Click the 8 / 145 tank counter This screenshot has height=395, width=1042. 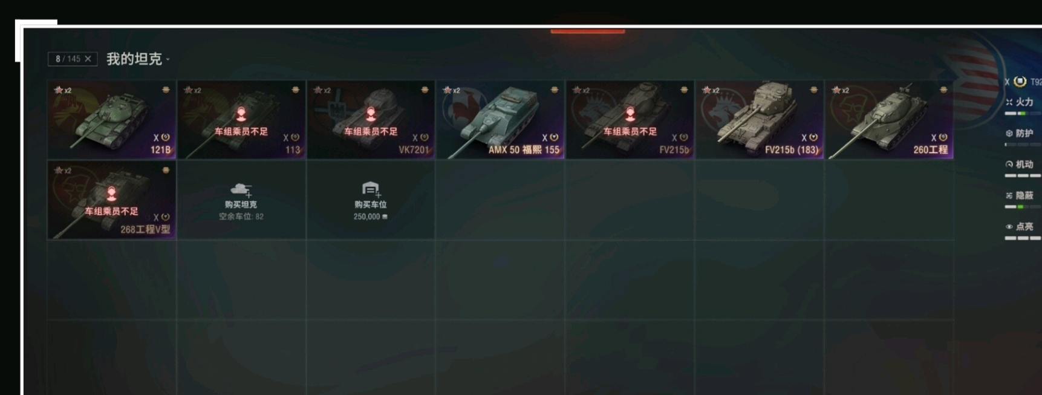pyautogui.click(x=68, y=59)
